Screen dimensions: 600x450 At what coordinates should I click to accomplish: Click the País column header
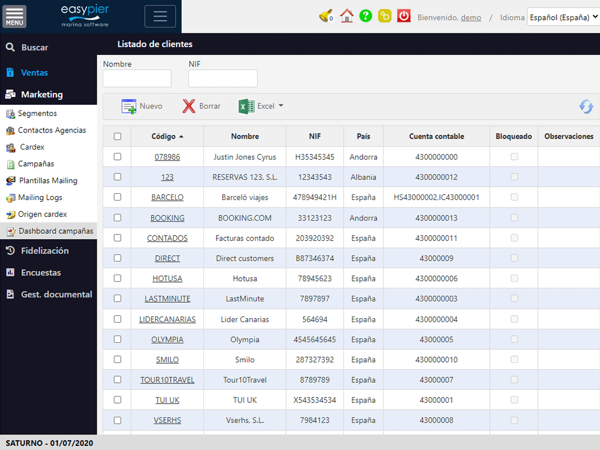[363, 136]
